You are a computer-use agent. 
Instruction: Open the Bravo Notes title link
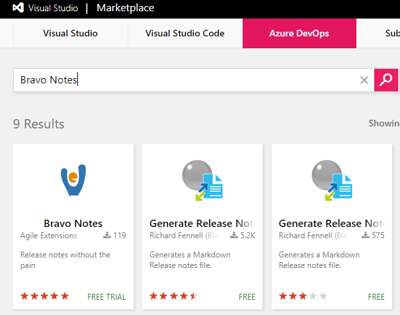(73, 224)
